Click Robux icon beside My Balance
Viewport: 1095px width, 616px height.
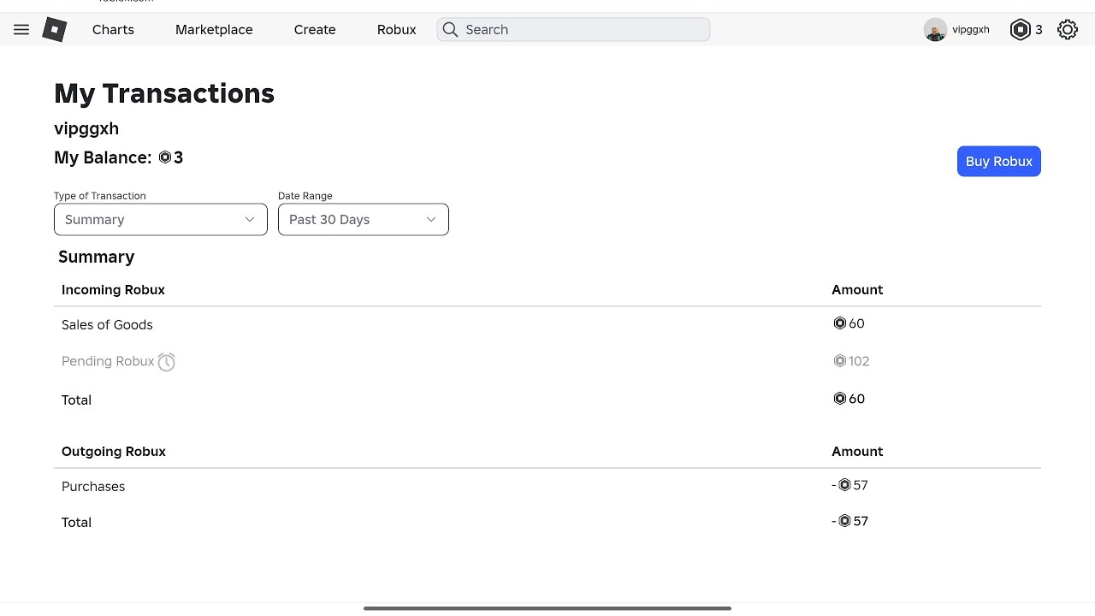[165, 157]
